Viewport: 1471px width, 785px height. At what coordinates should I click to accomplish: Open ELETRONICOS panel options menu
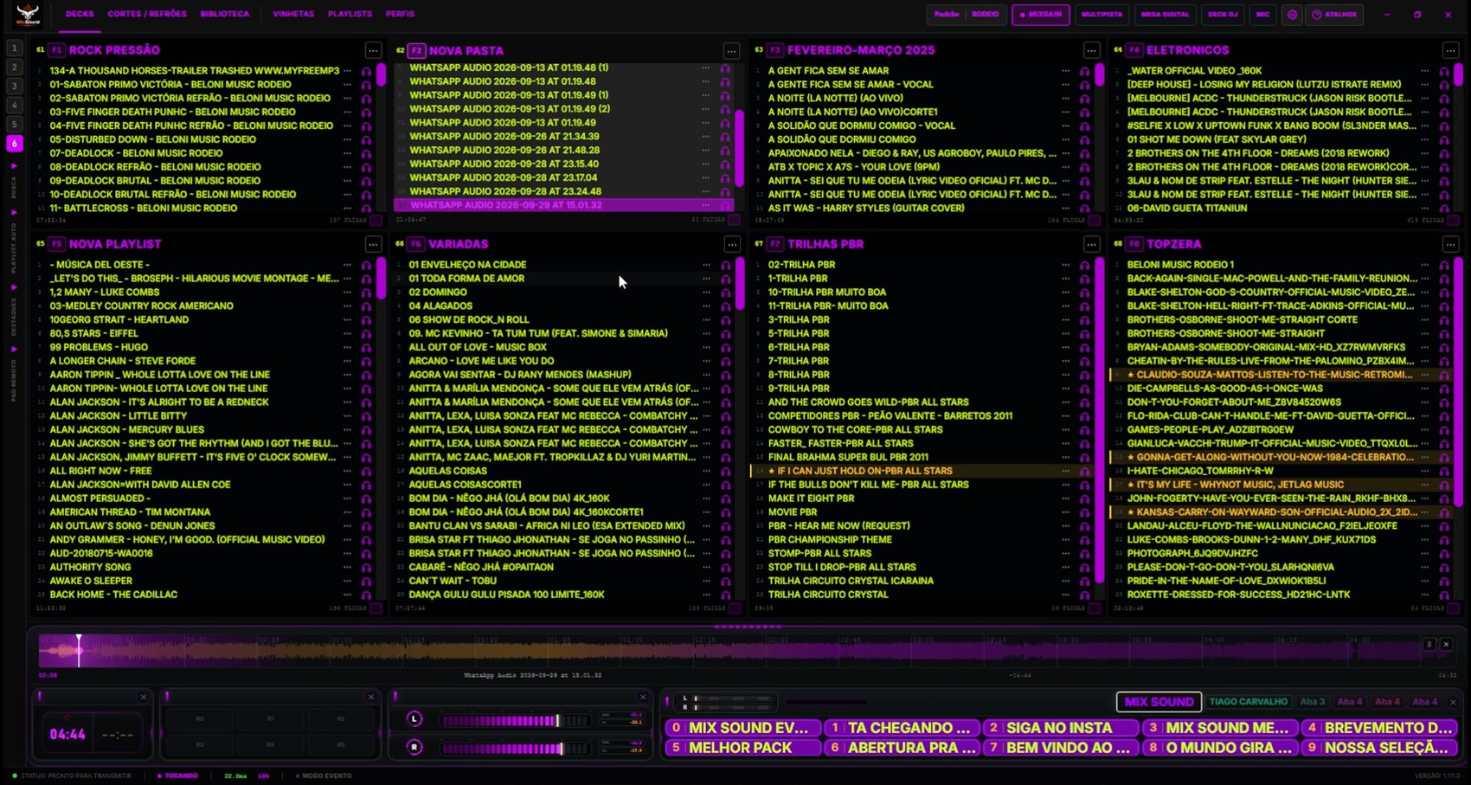[1450, 50]
